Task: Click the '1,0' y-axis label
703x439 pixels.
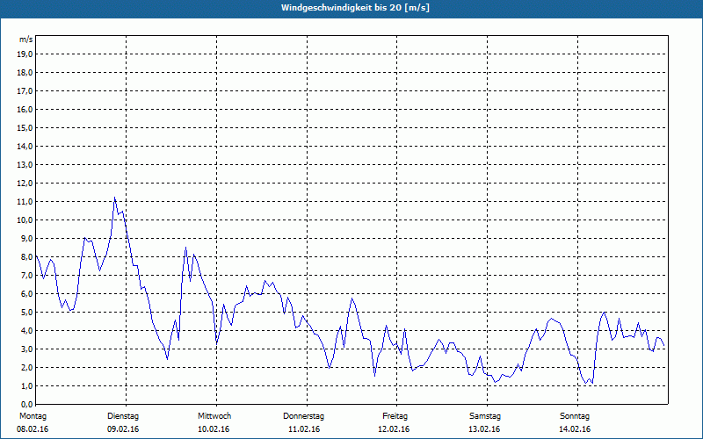Action: pyautogui.click(x=26, y=385)
